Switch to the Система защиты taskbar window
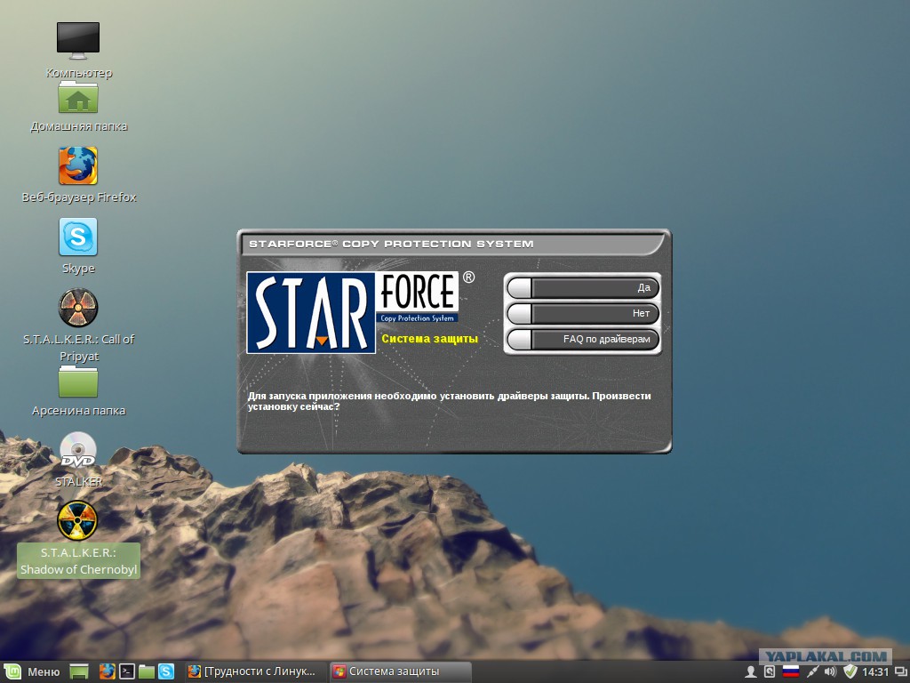910x683 pixels. [x=400, y=672]
